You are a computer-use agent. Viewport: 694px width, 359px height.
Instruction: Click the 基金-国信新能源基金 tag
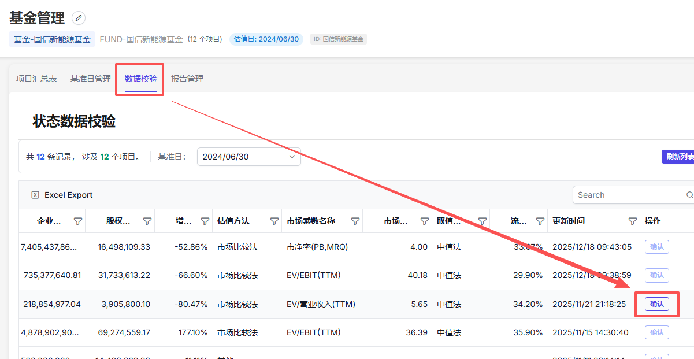click(52, 39)
